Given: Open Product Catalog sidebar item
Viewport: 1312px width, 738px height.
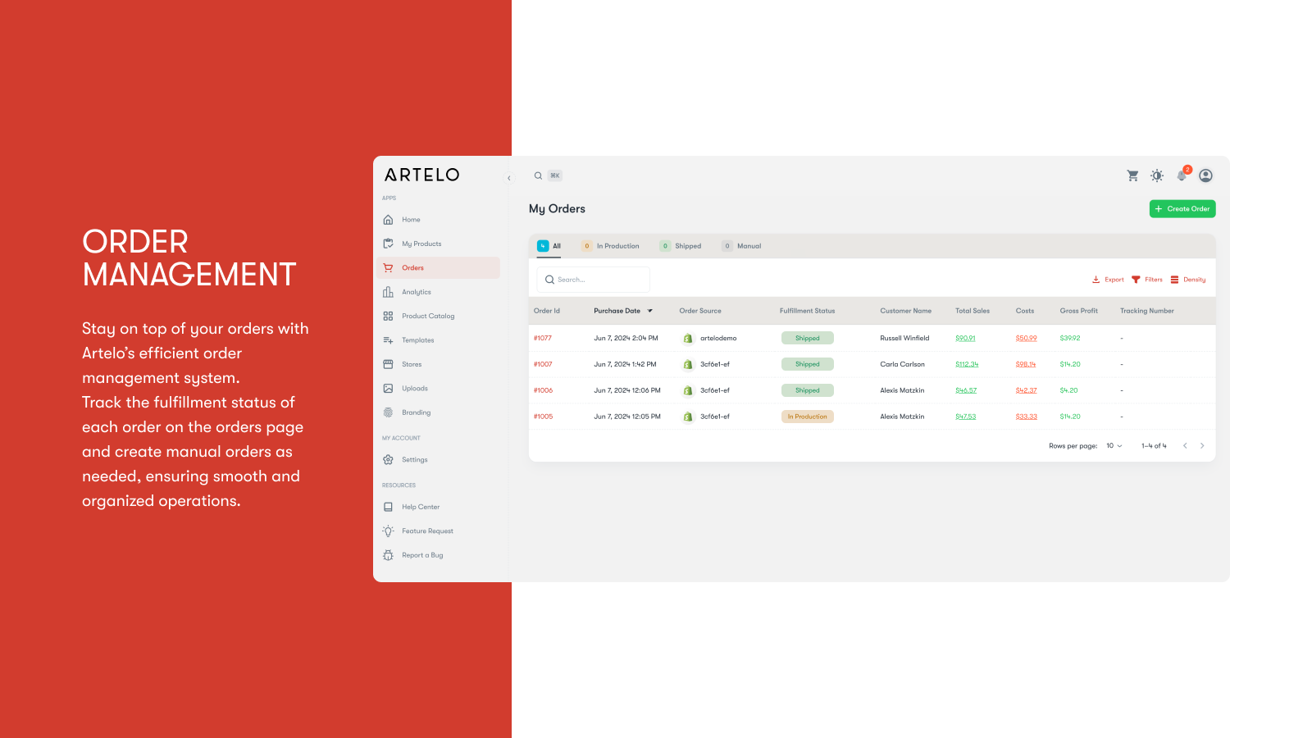Looking at the screenshot, I should tap(439, 316).
